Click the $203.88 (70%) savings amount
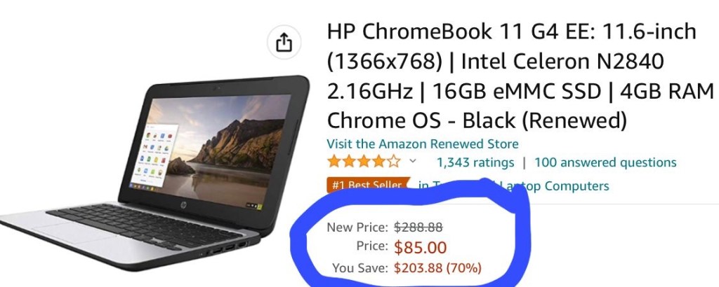The width and height of the screenshot is (719, 287). tap(438, 268)
